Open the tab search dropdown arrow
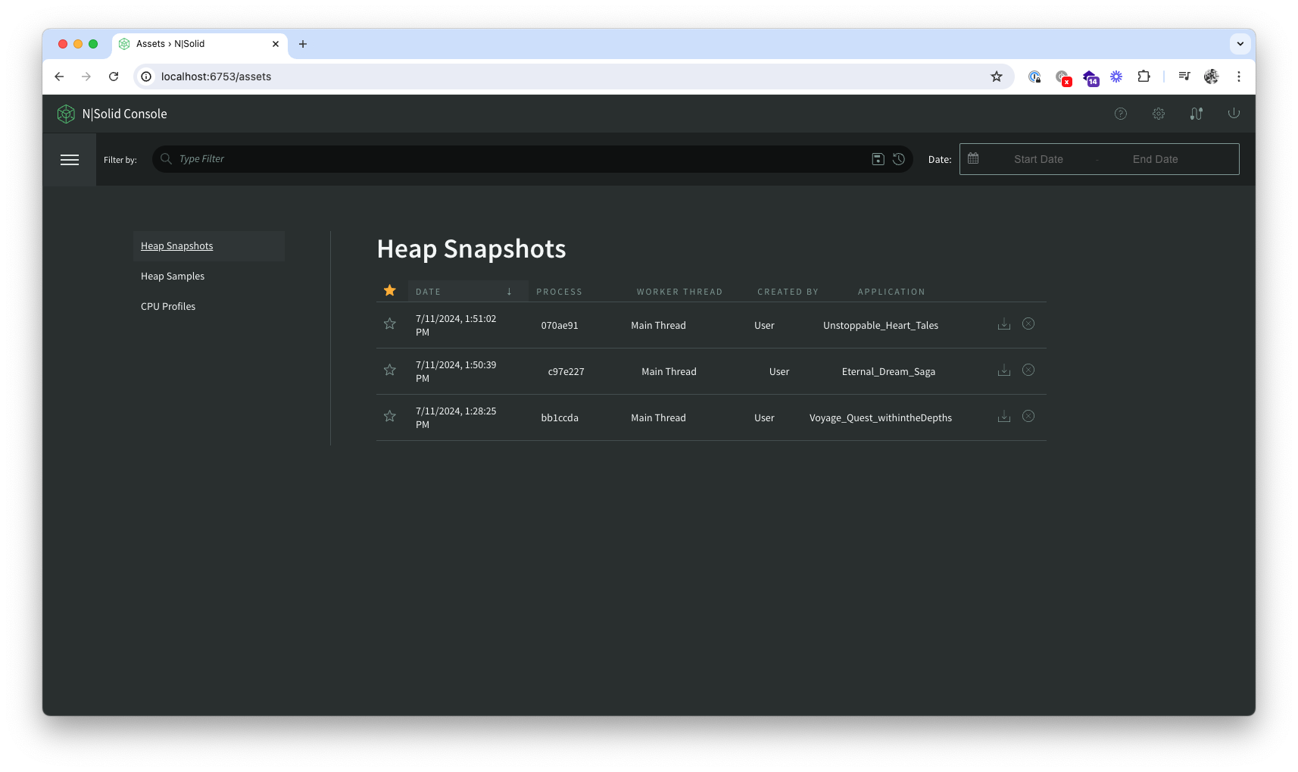1298x772 pixels. point(1240,44)
